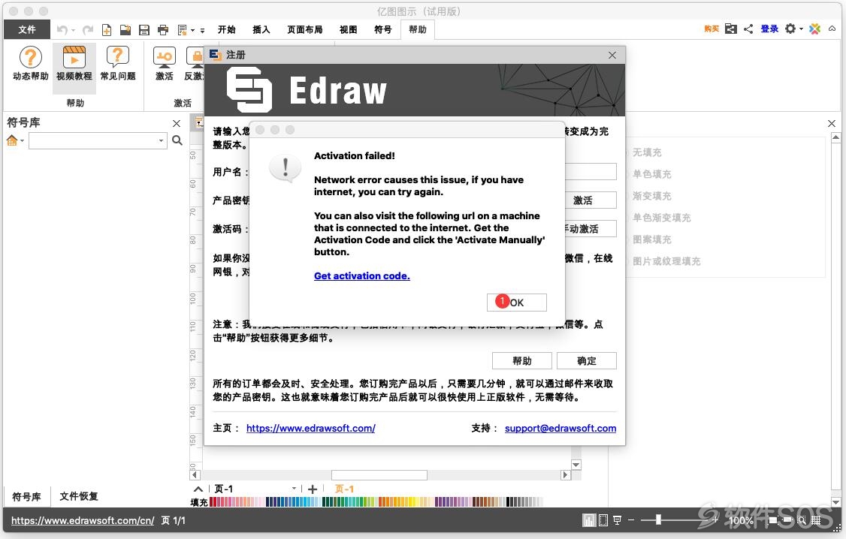This screenshot has width=846, height=539.
Task: Create a new document from quick toolbar
Action: [x=107, y=29]
